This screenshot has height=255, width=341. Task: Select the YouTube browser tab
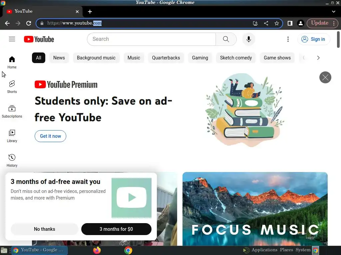coord(42,12)
